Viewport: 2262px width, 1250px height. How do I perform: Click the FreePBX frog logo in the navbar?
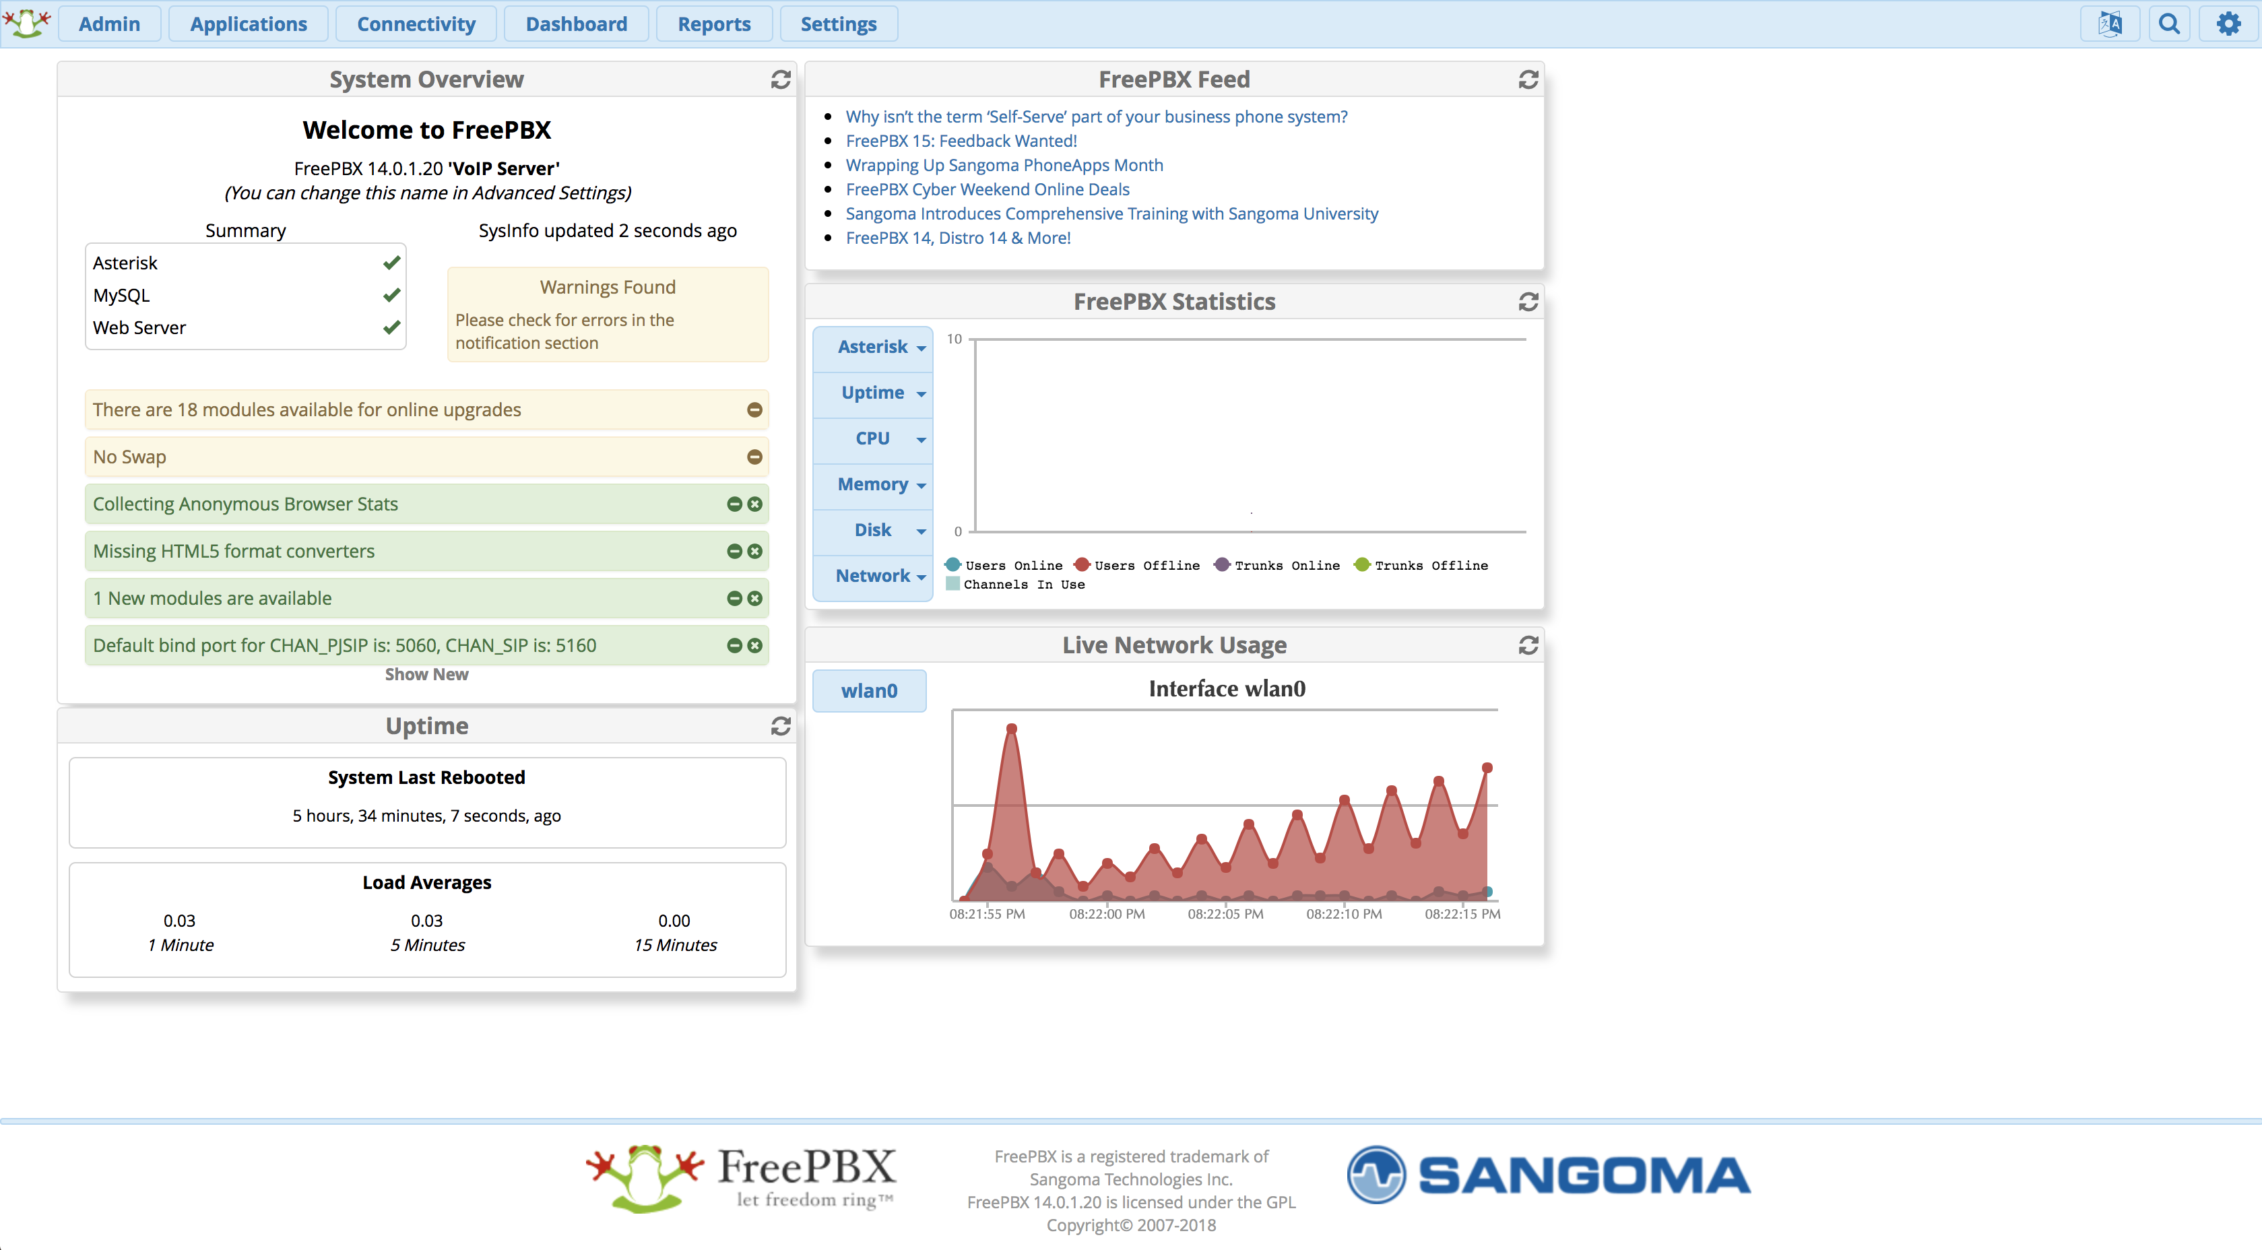tap(27, 23)
